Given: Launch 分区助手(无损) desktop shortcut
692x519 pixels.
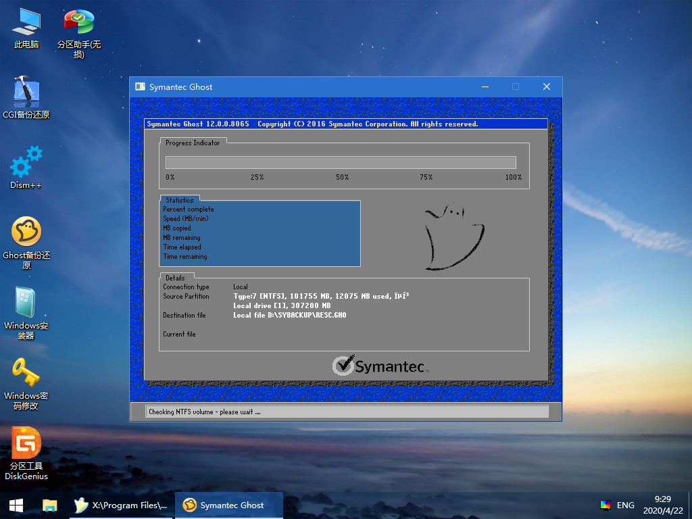Looking at the screenshot, I should point(78,34).
